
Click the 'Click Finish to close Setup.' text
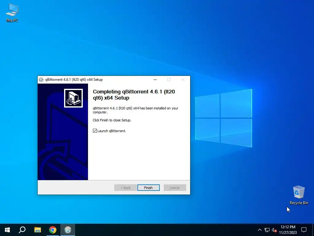(112, 120)
